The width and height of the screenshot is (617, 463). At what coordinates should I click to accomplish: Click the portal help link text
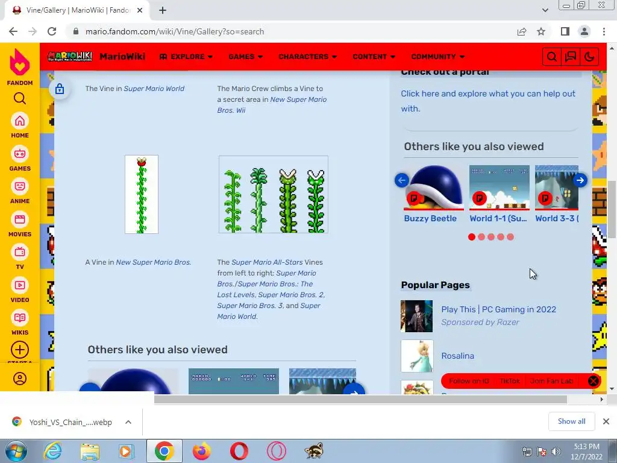(488, 101)
